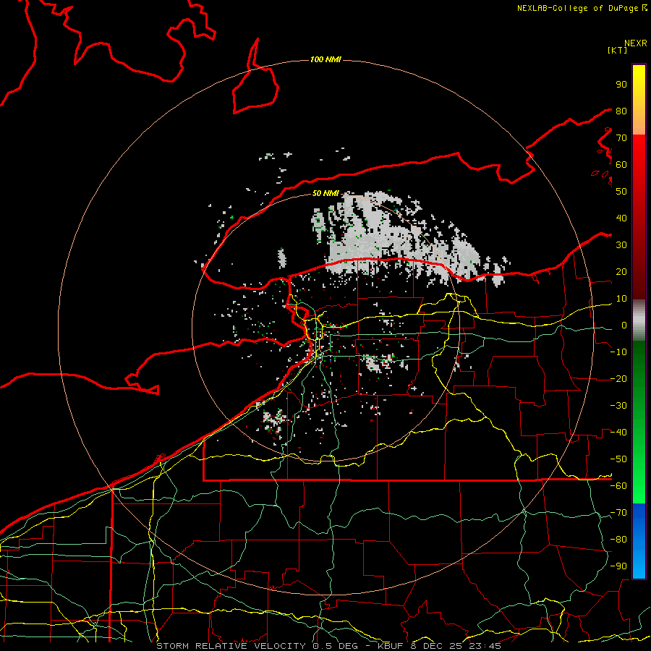Click the 10 value on the velocity scale
This screenshot has height=651, width=651.
pyautogui.click(x=621, y=299)
